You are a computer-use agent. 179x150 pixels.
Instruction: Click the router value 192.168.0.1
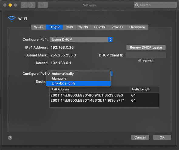[61, 63]
